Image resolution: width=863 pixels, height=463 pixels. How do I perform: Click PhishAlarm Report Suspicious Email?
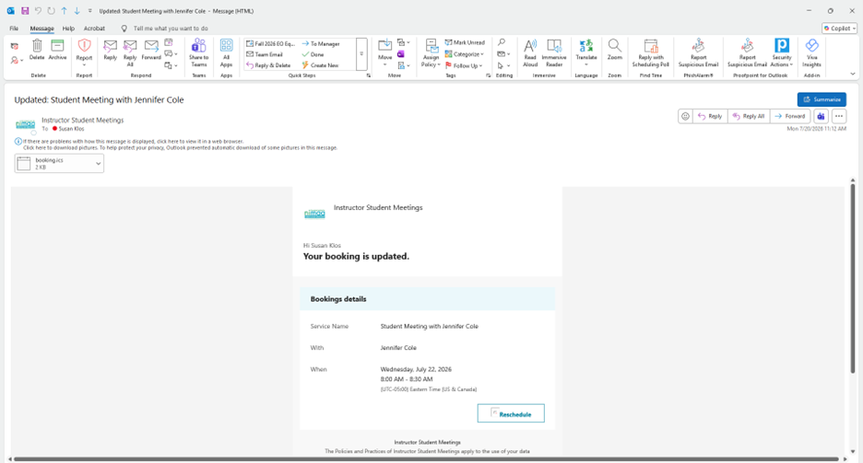pyautogui.click(x=699, y=52)
